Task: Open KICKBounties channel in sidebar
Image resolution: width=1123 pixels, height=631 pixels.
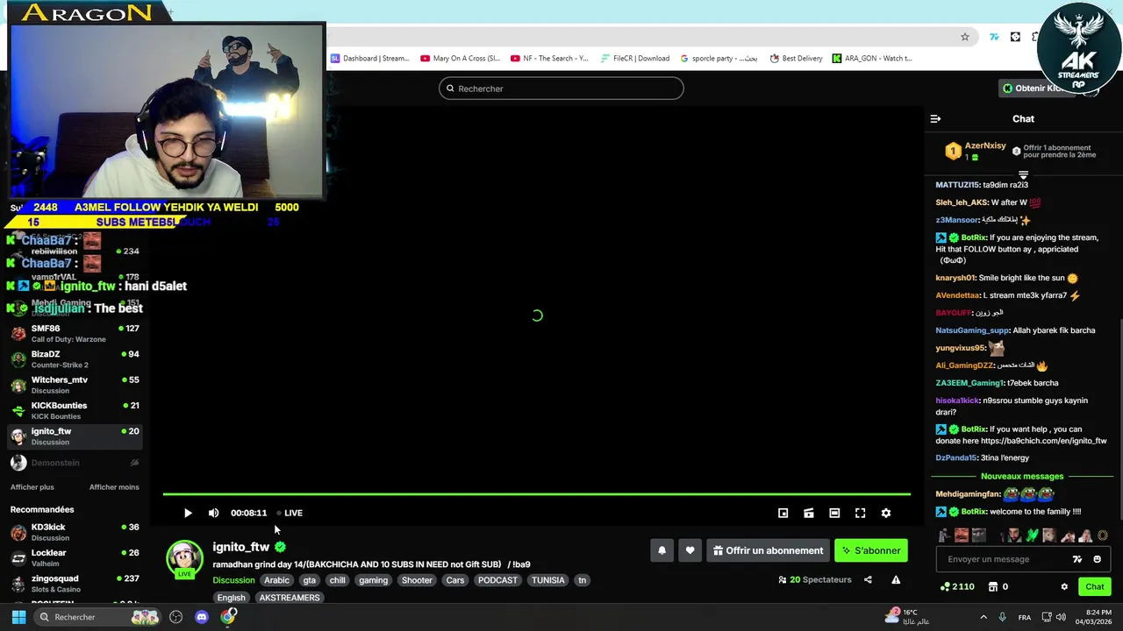Action: [75, 410]
